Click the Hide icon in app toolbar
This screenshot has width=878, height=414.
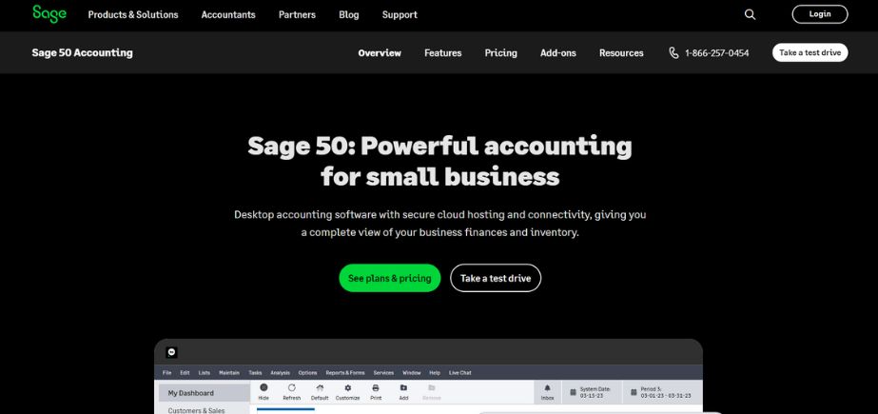tap(263, 387)
